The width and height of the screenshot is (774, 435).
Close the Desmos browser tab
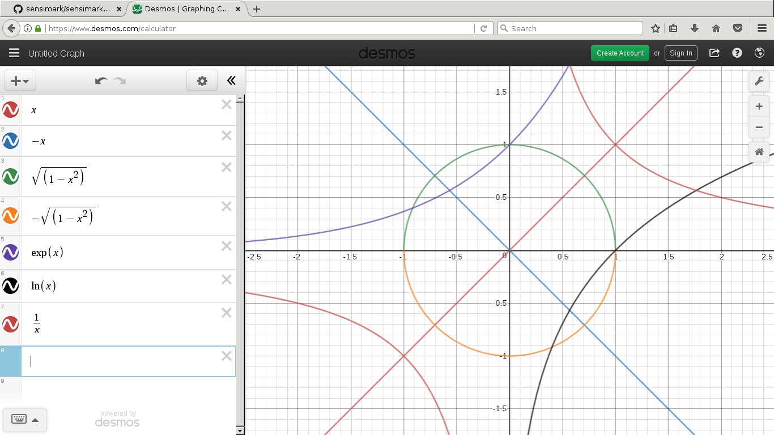[238, 9]
